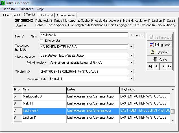This screenshot has width=179, height=133.
Task: Jump to first record with double-left arrow
Action: 150,66
